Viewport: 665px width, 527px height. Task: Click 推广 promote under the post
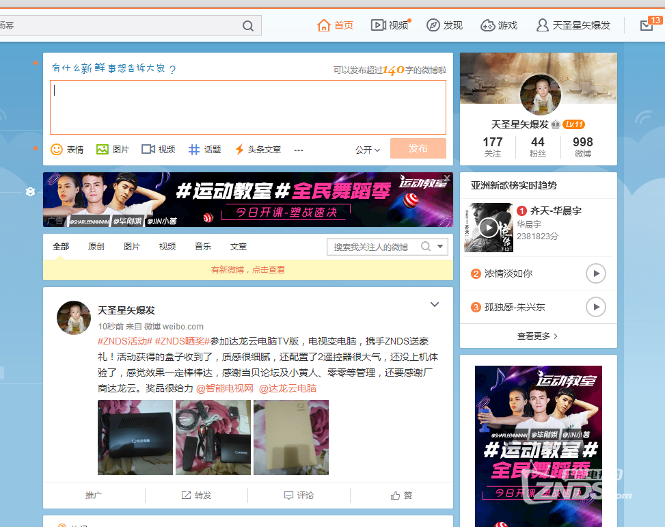coord(94,495)
